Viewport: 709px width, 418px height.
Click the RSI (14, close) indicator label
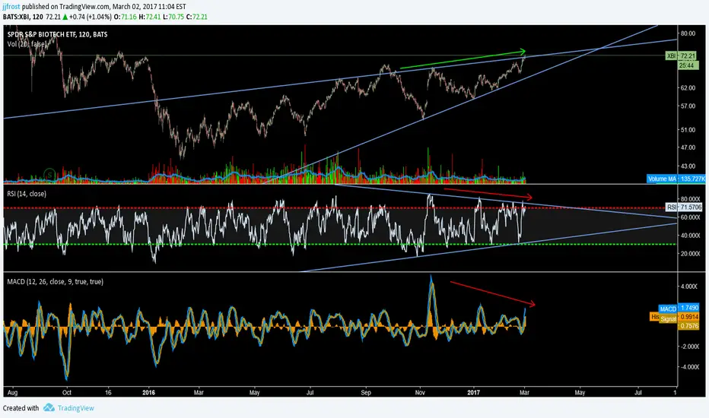click(x=27, y=194)
